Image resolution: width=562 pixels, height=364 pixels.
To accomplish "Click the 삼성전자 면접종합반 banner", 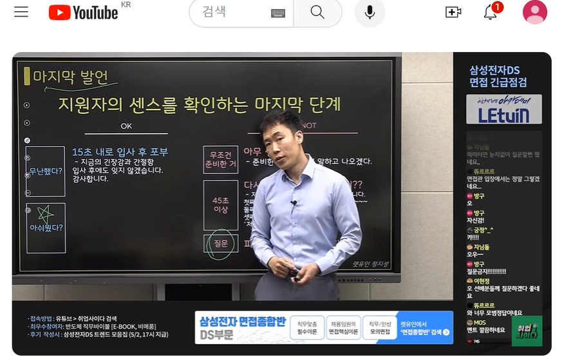I will [324, 328].
